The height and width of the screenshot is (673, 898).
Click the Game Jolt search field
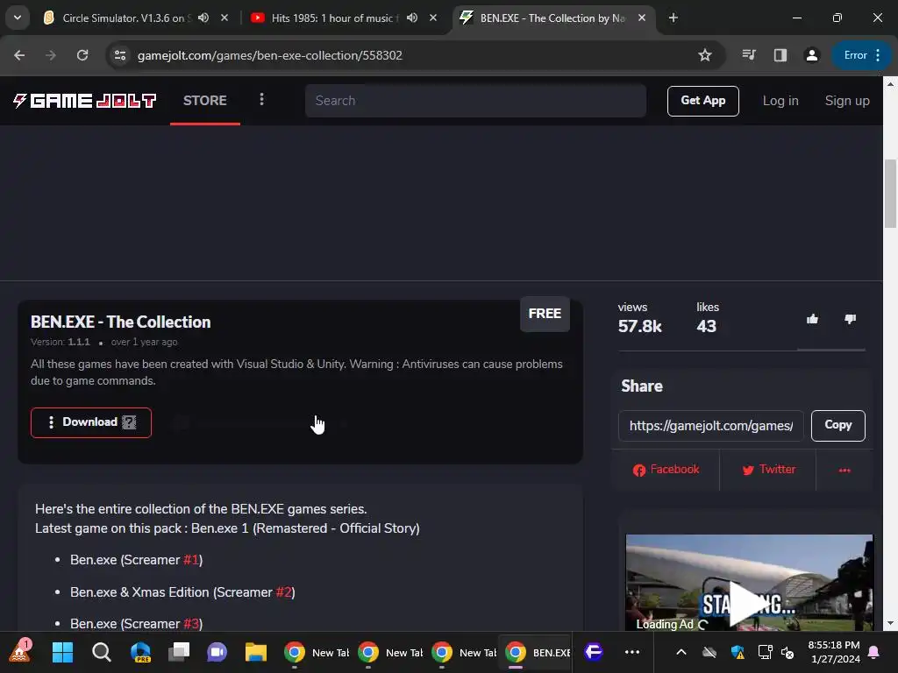(x=475, y=101)
